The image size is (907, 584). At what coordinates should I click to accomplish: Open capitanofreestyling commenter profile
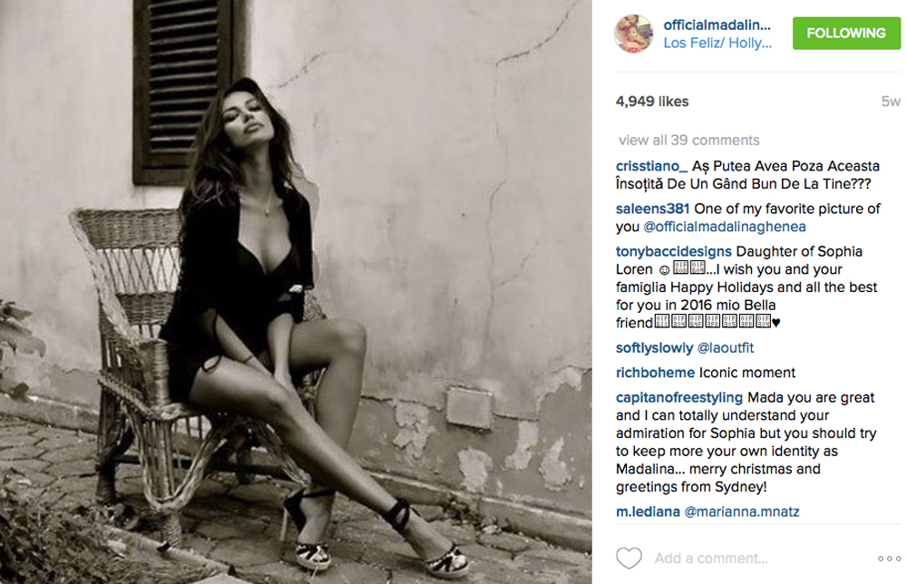[679, 398]
